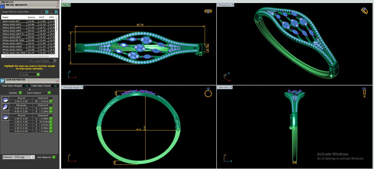The width and height of the screenshot is (374, 169).
Task: Click green arrow for 0.81tw row
Action: point(51,101)
